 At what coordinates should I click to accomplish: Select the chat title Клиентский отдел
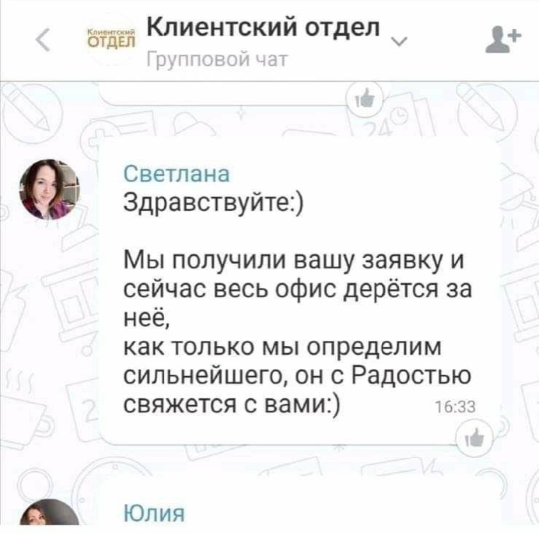pos(263,27)
